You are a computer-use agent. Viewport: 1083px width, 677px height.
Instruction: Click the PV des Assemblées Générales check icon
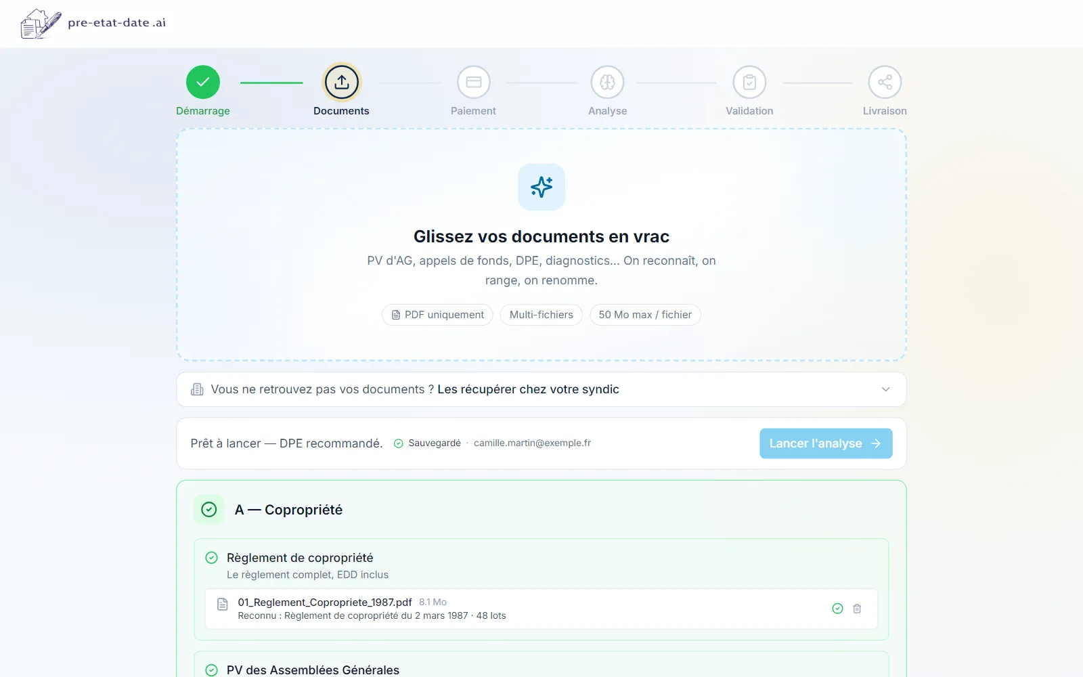pyautogui.click(x=211, y=670)
